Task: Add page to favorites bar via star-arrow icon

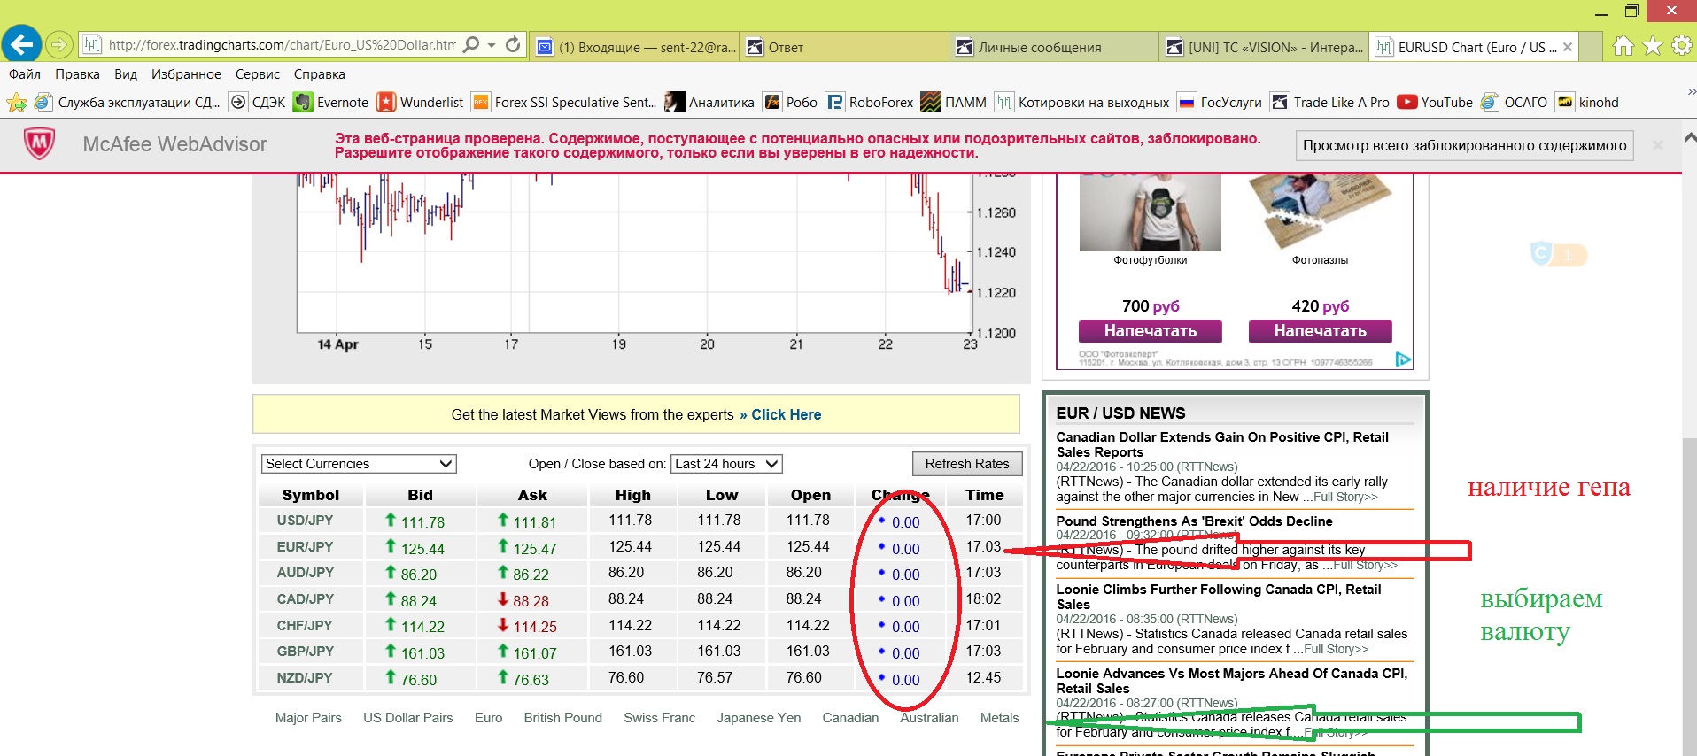Action: point(16,103)
